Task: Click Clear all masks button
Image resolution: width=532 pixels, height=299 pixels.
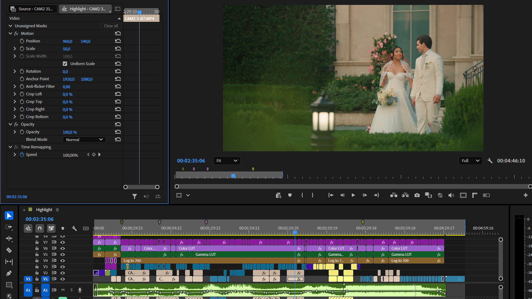Action: [111, 26]
